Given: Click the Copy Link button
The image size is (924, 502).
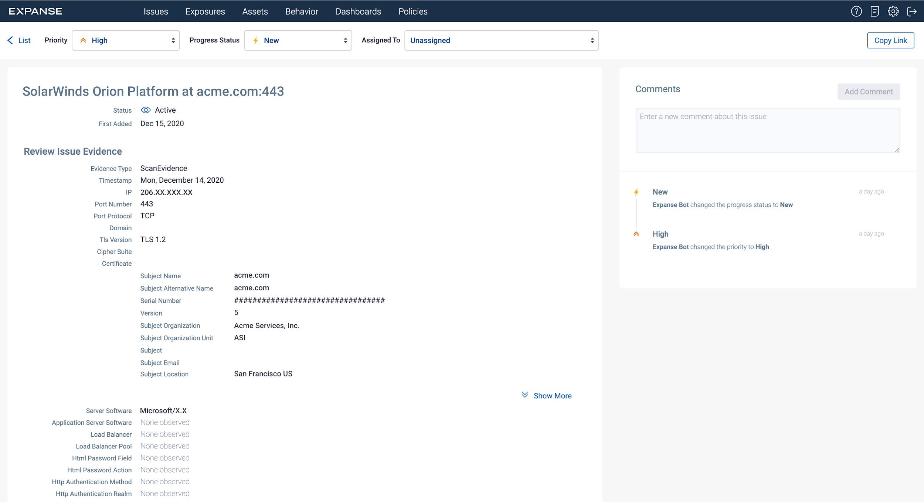Looking at the screenshot, I should (x=890, y=40).
